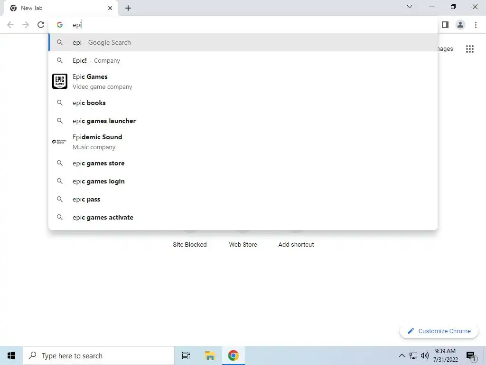Viewport: 486px width, 365px height.
Task: Open the Google apps grid
Action: [469, 49]
